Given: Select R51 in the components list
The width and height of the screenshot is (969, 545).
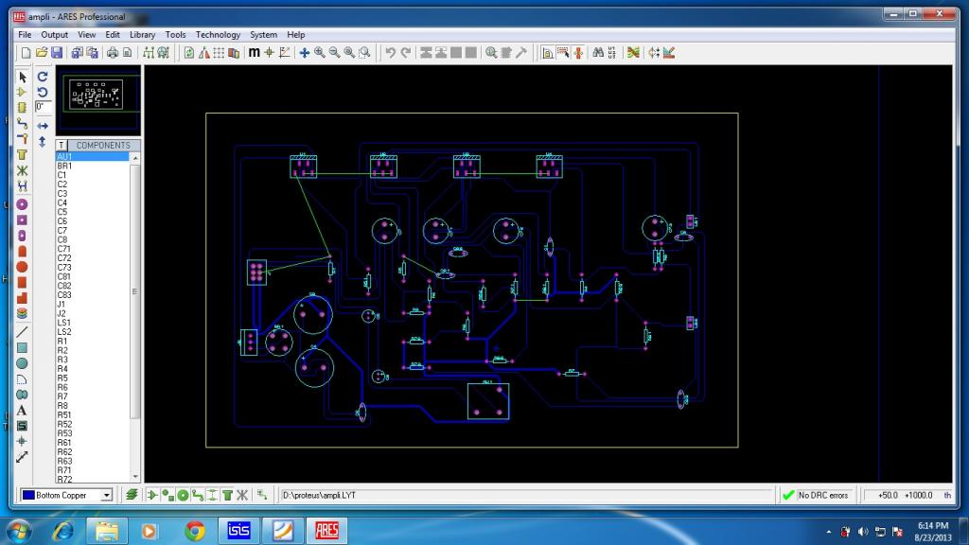Looking at the screenshot, I should click(93, 414).
